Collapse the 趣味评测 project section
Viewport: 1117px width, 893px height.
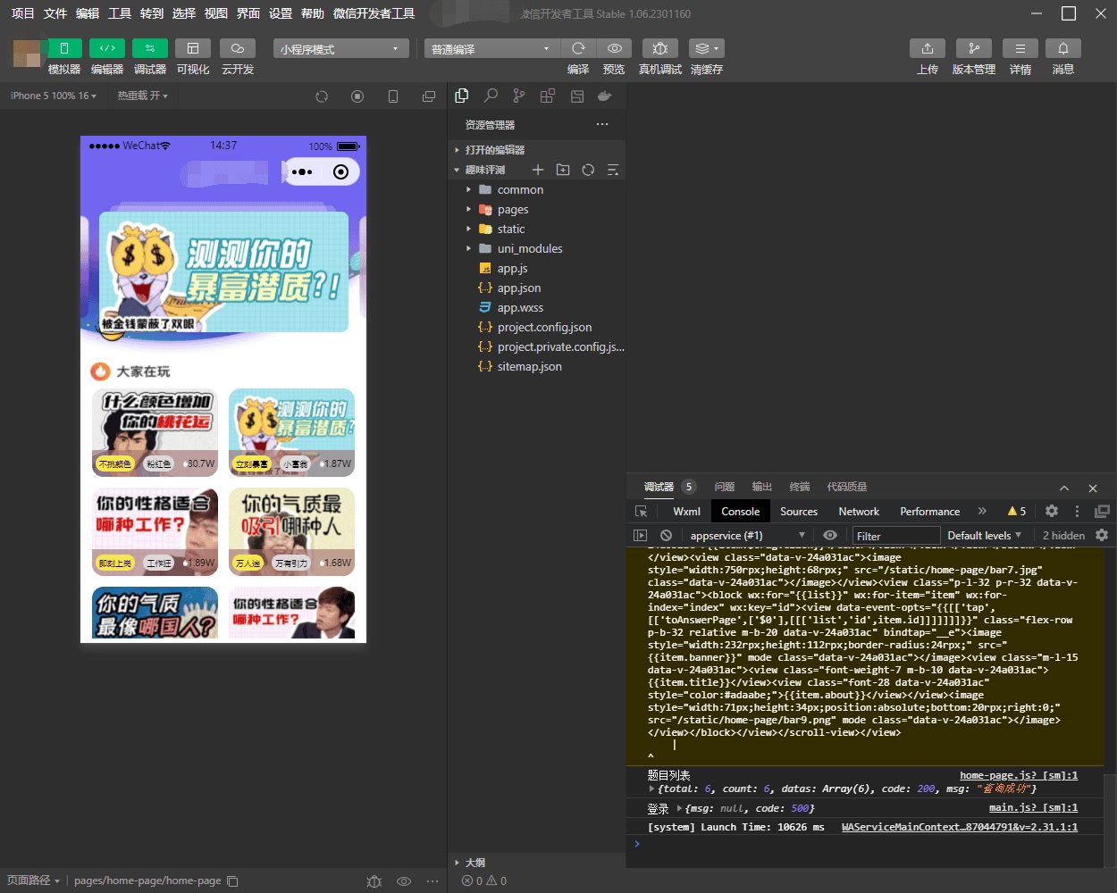click(x=485, y=170)
